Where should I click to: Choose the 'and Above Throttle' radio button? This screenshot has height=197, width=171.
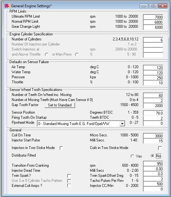point(46,55)
